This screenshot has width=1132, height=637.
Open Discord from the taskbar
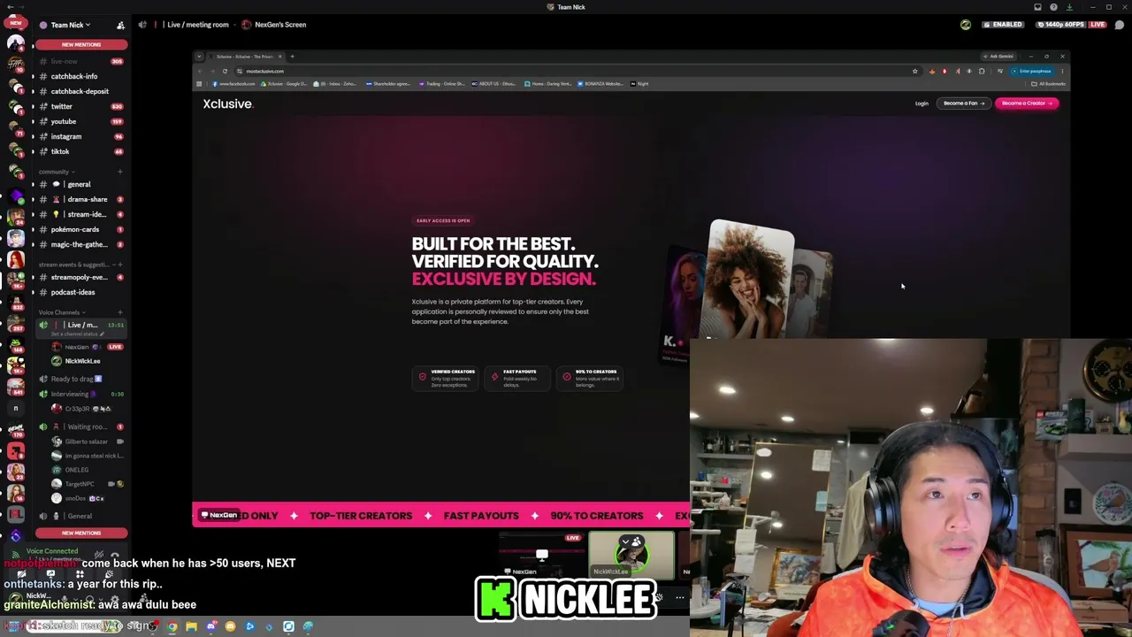click(x=211, y=626)
